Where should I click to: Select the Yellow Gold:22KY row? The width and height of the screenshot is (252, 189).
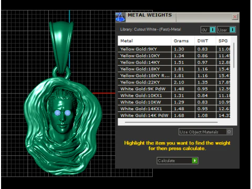click(x=174, y=82)
